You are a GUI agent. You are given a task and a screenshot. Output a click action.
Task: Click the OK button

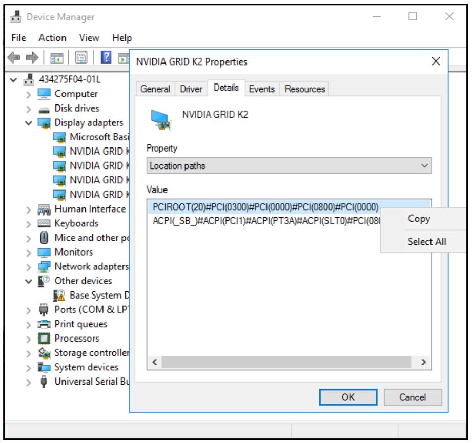click(348, 397)
